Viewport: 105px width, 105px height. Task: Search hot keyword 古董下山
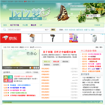click(x=87, y=30)
